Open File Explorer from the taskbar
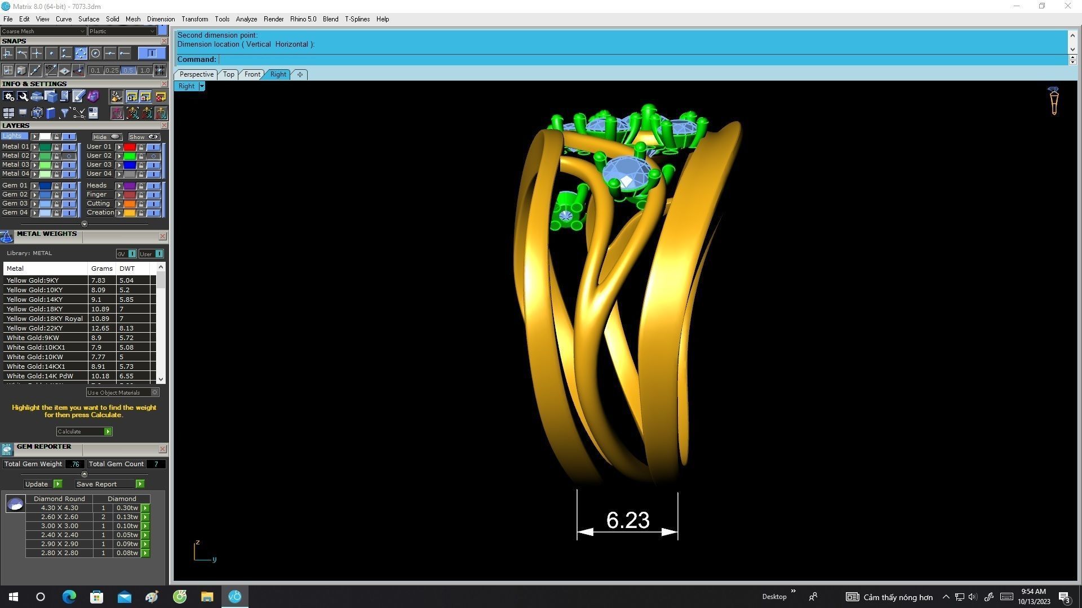The image size is (1082, 608). click(207, 597)
